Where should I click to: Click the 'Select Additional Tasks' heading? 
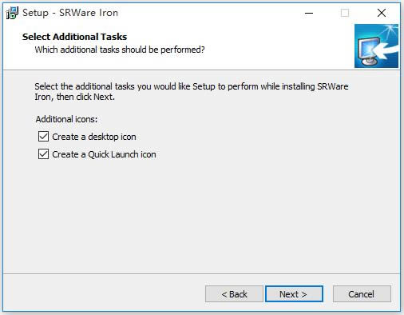[x=74, y=37]
